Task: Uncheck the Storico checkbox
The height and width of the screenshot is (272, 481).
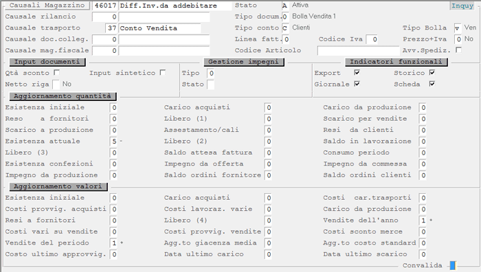Action: [432, 73]
